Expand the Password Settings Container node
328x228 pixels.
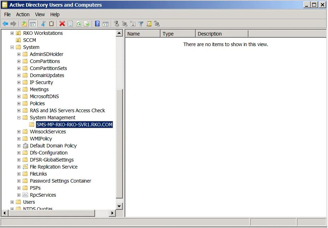tap(19, 181)
